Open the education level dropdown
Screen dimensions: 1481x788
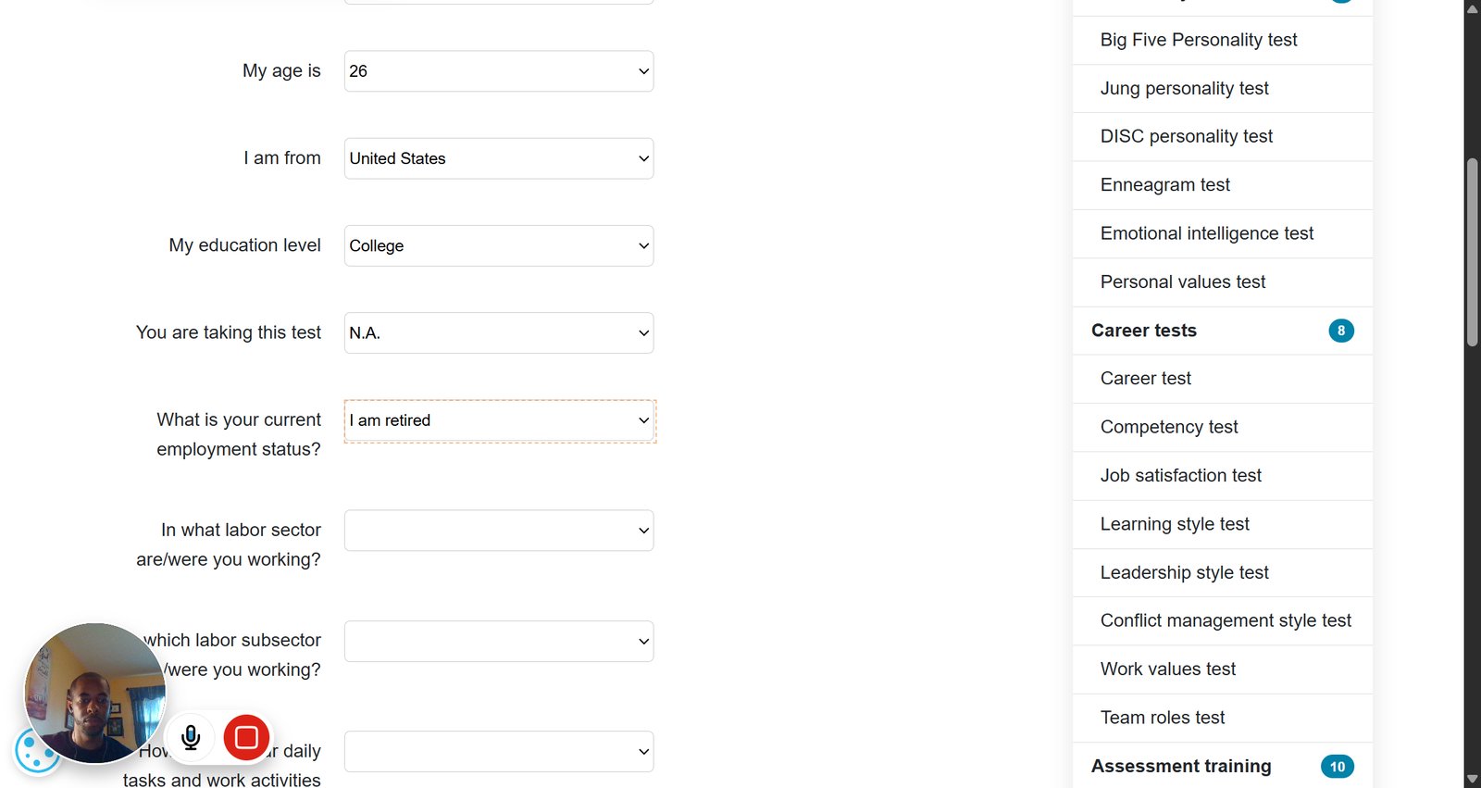499,245
